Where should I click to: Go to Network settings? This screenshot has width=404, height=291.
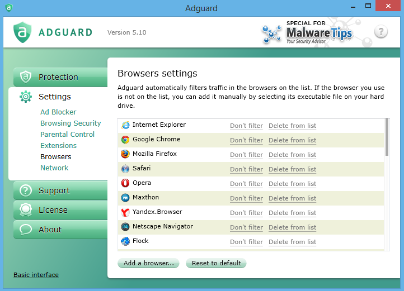(x=54, y=168)
